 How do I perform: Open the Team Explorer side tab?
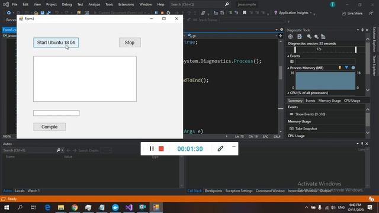374,66
